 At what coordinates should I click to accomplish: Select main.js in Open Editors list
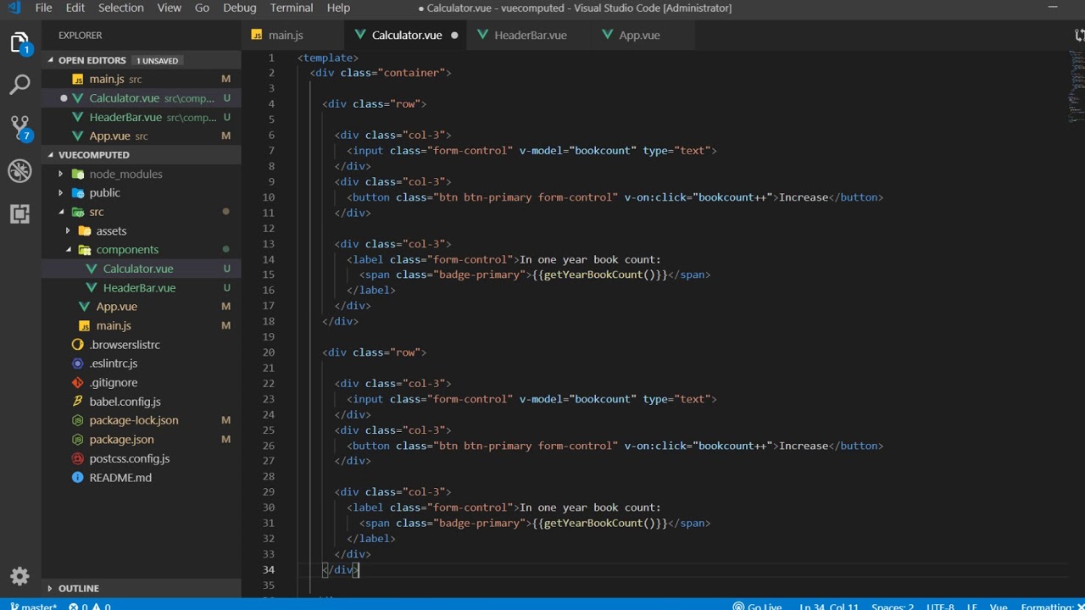point(142,79)
